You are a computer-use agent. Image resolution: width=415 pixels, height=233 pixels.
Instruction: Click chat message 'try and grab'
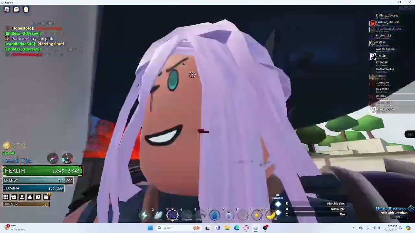[42, 39]
